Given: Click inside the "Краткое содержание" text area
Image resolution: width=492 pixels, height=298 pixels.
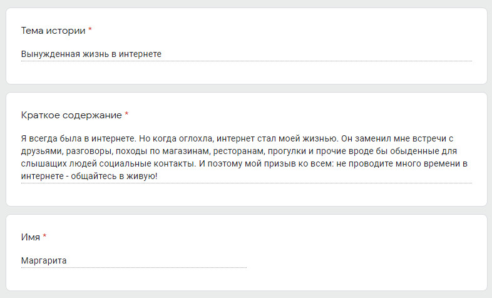Looking at the screenshot, I should click(x=245, y=158).
